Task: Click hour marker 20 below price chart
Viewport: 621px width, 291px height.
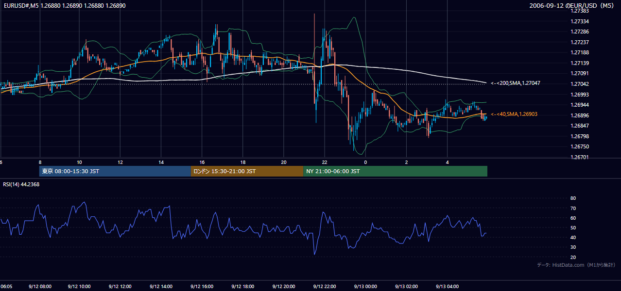Action: coord(284,162)
